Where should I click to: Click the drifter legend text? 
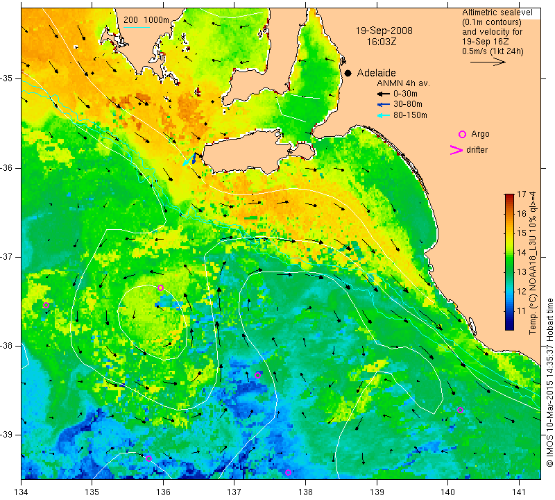[477, 150]
